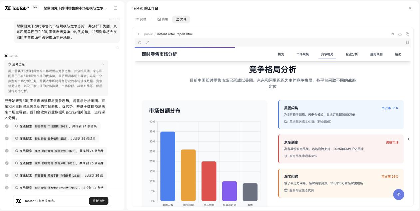Click the scroll-down chevron in chat
Image resolution: width=420 pixels, height=211 pixels.
[62, 188]
